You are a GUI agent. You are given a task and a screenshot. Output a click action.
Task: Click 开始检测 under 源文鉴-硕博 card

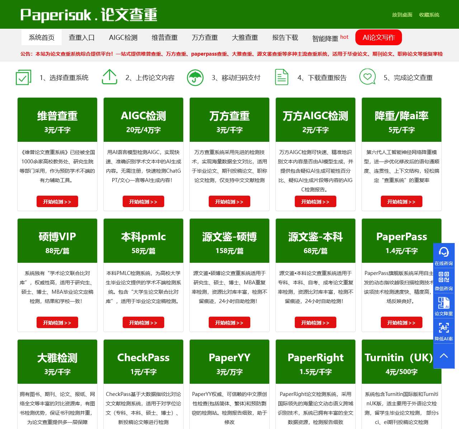(229, 323)
